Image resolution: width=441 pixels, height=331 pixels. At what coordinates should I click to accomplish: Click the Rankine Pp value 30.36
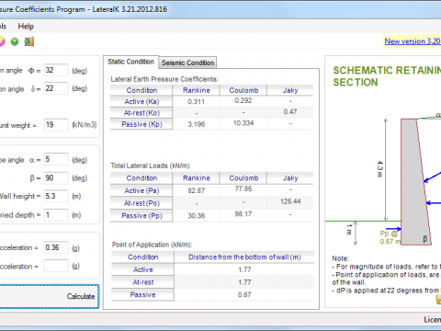tap(196, 216)
